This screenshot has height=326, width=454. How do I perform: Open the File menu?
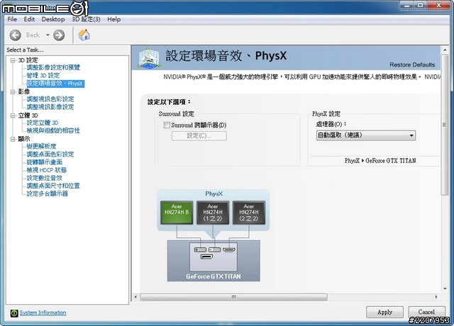pos(12,19)
